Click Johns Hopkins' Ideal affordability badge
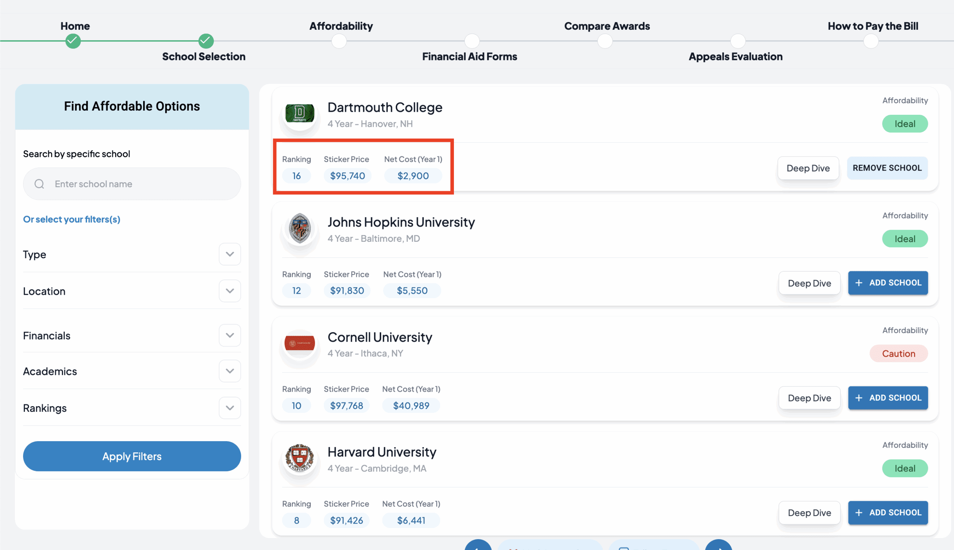The image size is (954, 550). coord(904,239)
